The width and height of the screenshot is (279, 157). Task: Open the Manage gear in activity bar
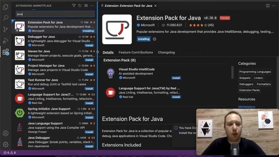coord(6,144)
